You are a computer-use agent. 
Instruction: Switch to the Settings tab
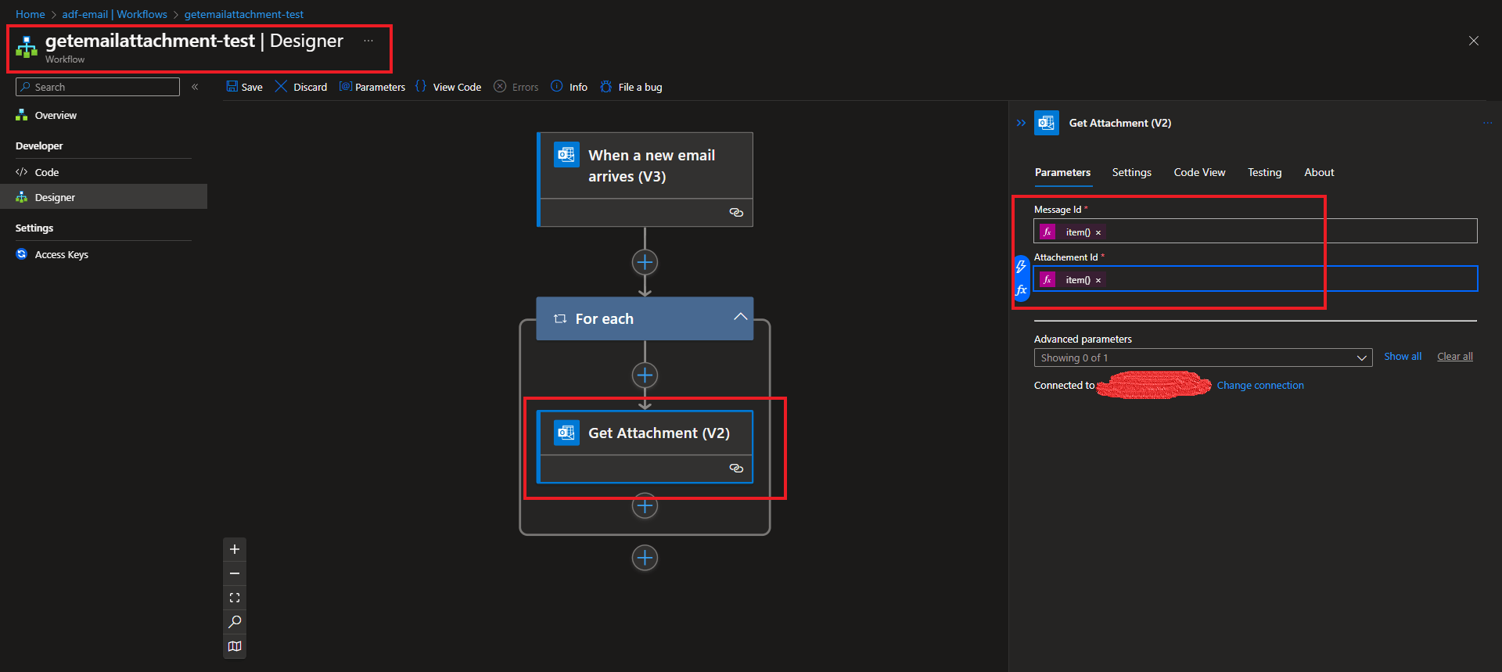(1131, 172)
